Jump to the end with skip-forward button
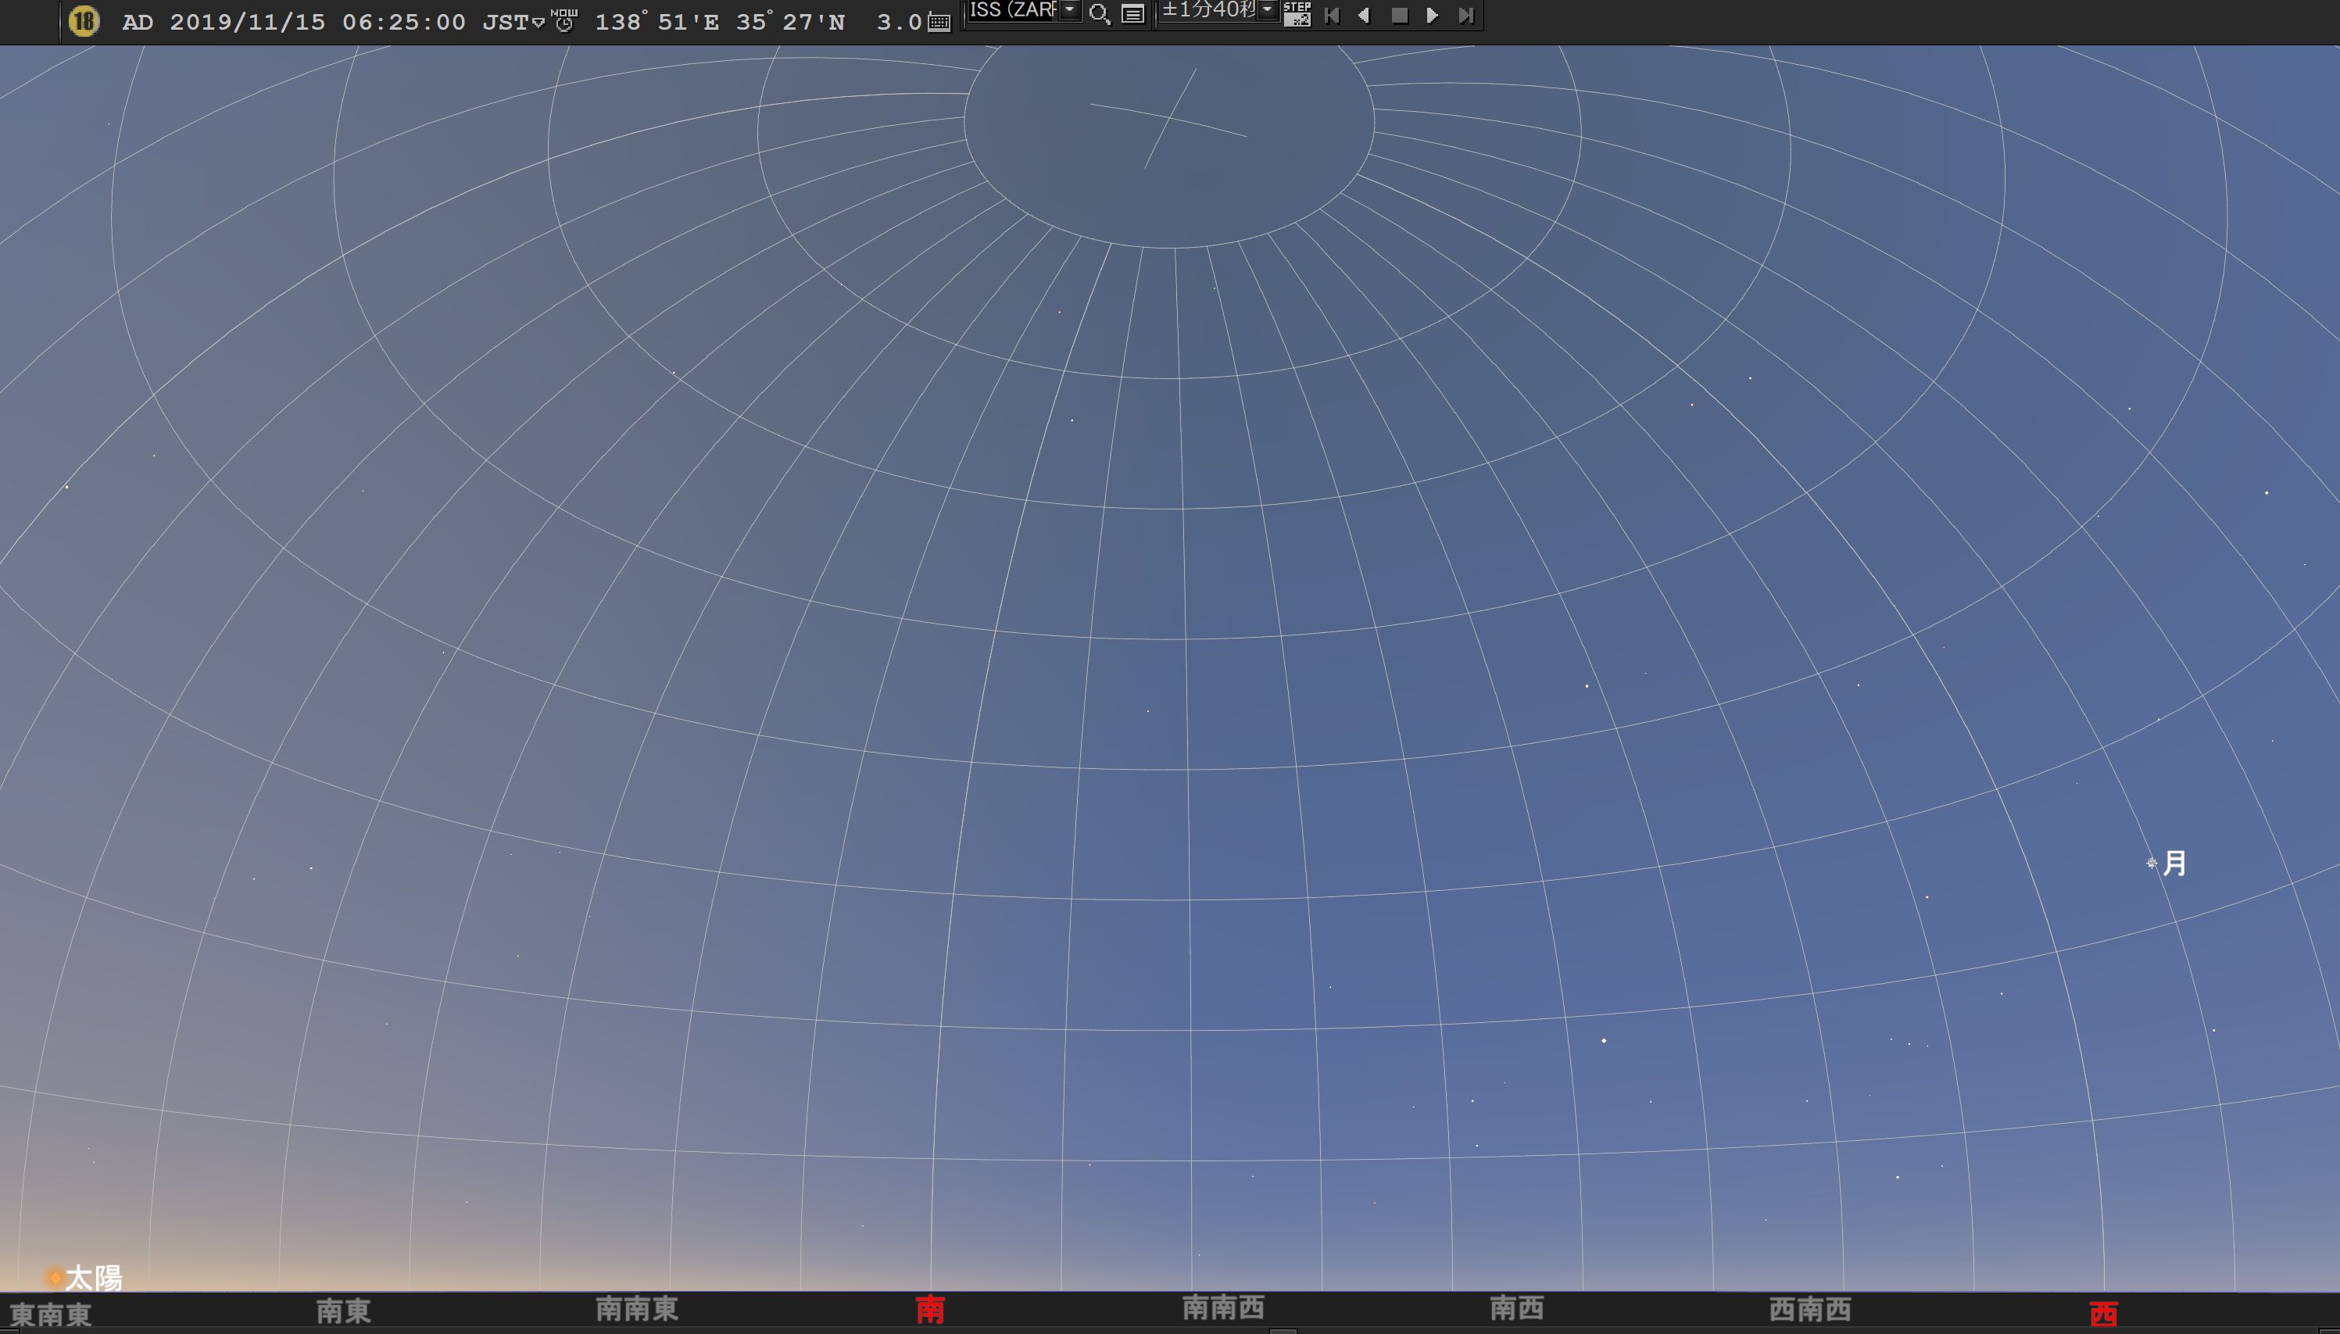2340x1334 pixels. pos(1466,16)
